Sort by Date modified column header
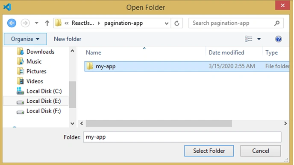 (x=226, y=52)
